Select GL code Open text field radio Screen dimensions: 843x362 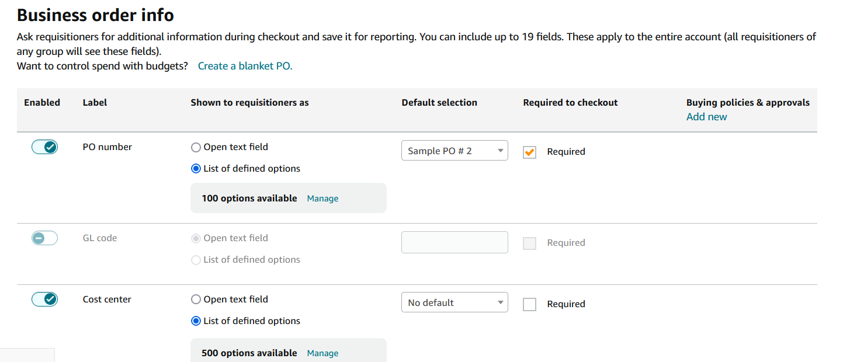[196, 238]
